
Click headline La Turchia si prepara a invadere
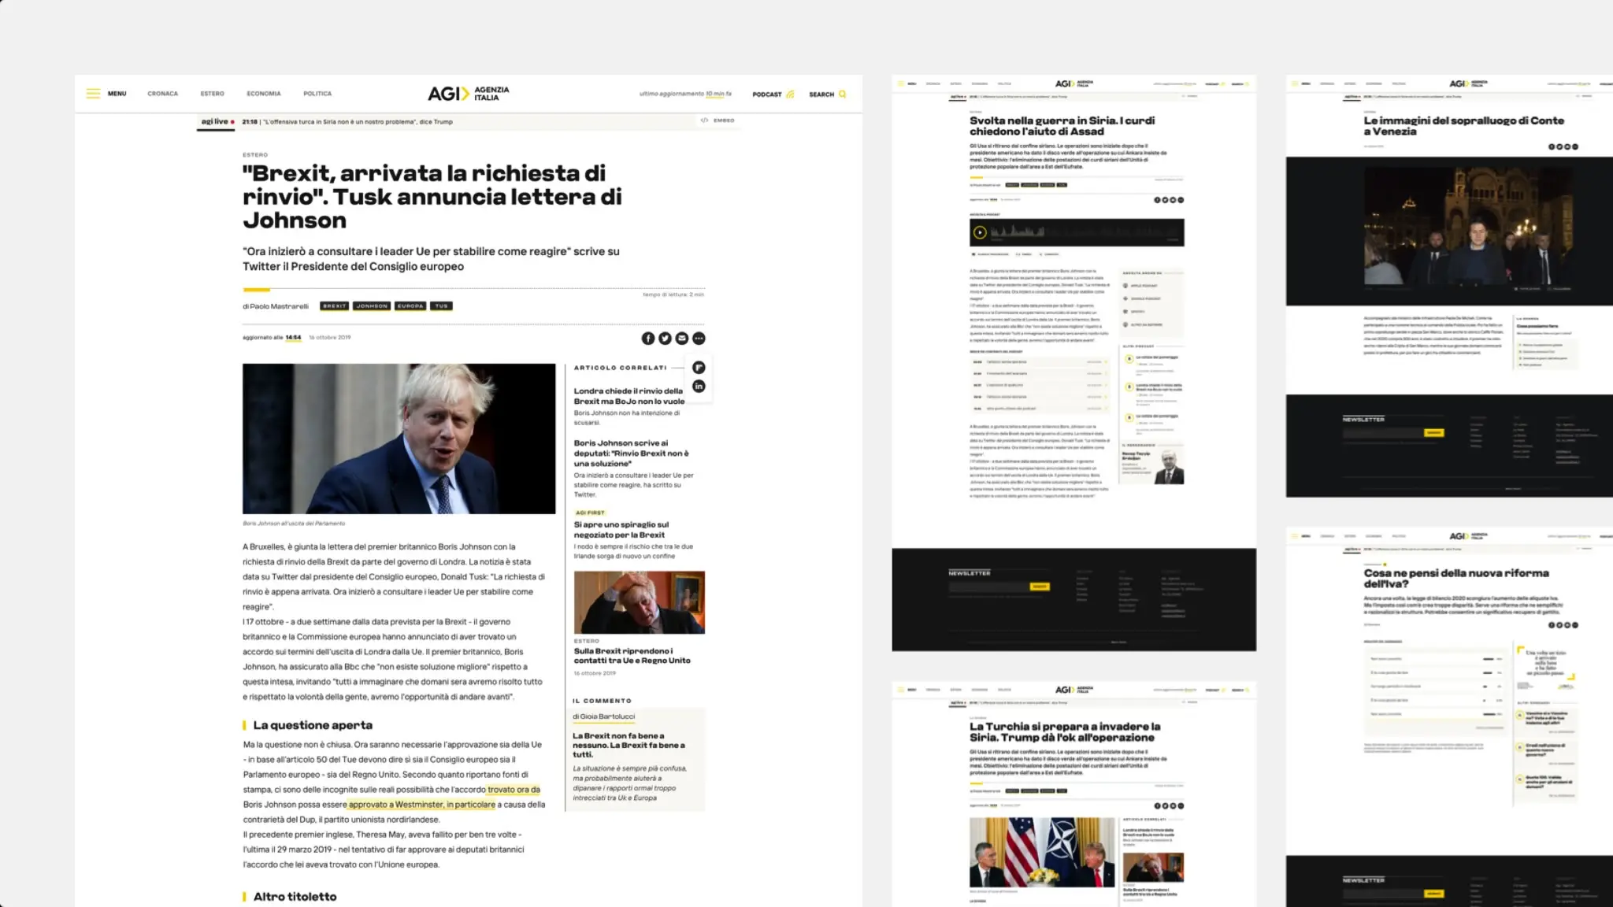coord(1065,732)
